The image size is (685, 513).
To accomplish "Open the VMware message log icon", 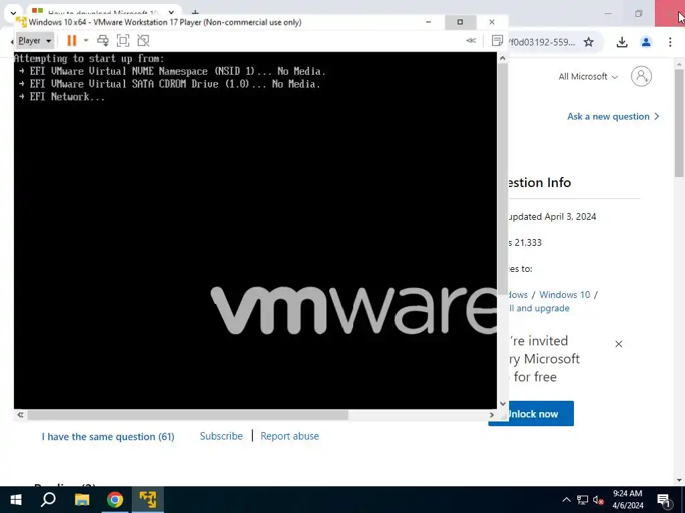I will point(497,41).
